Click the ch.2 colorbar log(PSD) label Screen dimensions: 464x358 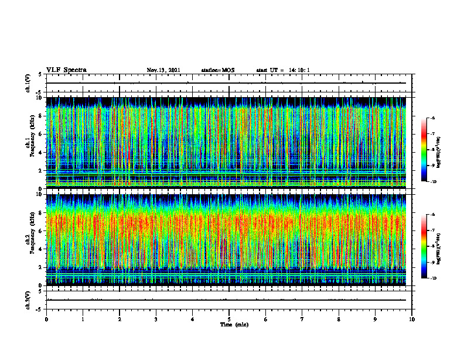(x=439, y=249)
